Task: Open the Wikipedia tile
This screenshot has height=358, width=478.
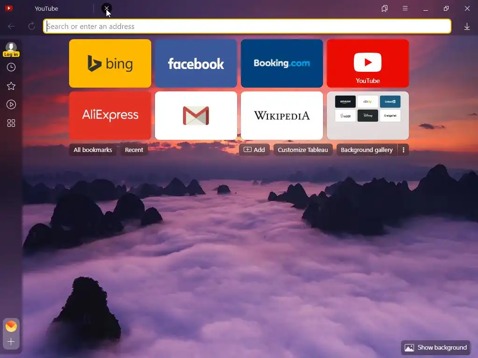Action: (281, 116)
